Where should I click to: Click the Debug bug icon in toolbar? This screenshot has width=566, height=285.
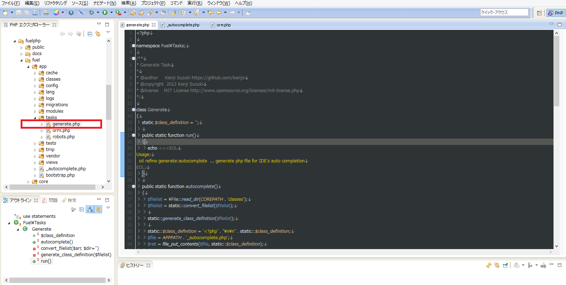[x=91, y=12]
